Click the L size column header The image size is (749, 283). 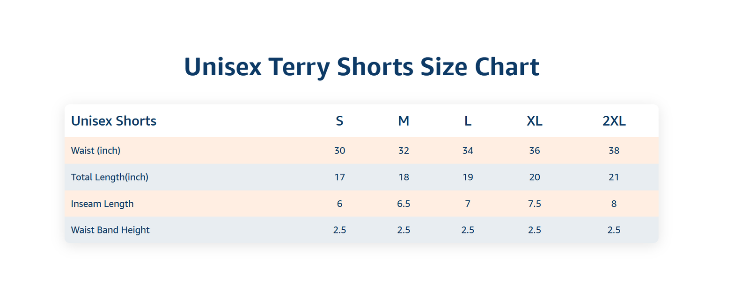click(x=468, y=121)
